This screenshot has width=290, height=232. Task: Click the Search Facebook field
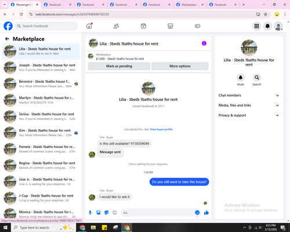(x=46, y=26)
